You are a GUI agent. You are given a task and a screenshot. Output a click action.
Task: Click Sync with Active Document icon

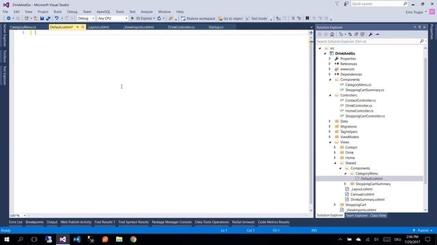tap(350, 35)
